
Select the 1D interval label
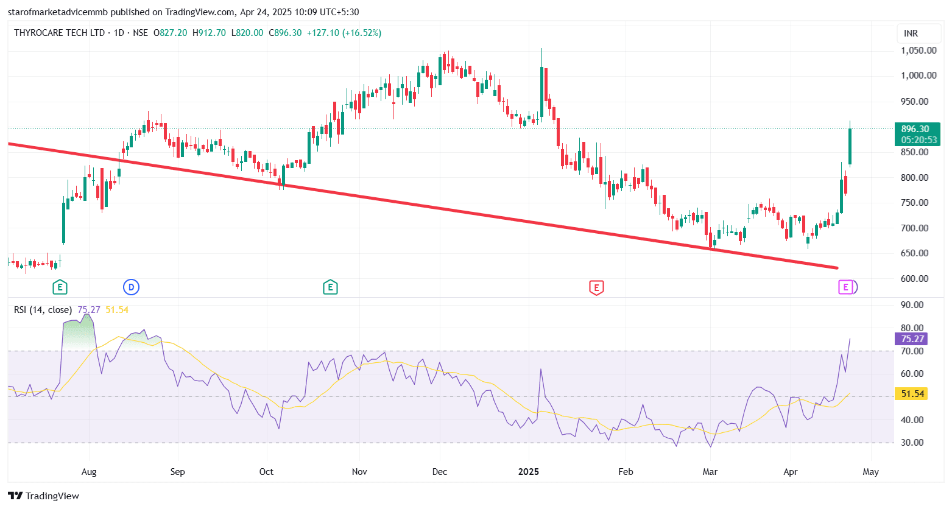tap(119, 33)
